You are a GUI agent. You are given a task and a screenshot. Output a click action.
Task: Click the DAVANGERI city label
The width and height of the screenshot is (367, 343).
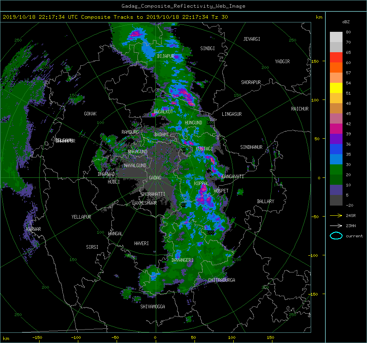tap(182, 260)
